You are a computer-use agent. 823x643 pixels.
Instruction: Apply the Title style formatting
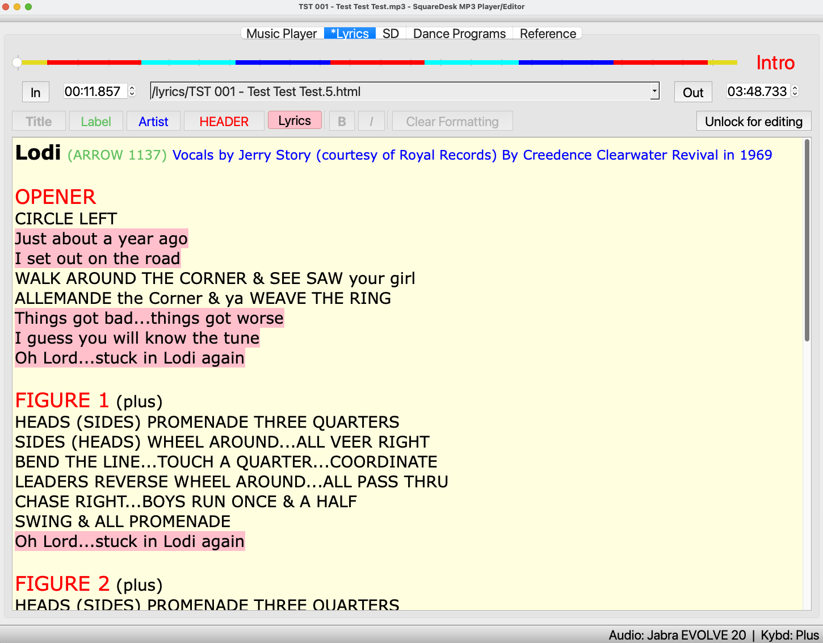38,120
